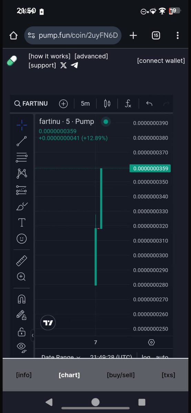Select the ruler measure tool
Image resolution: width=191 pixels, height=413 pixels.
tap(22, 261)
